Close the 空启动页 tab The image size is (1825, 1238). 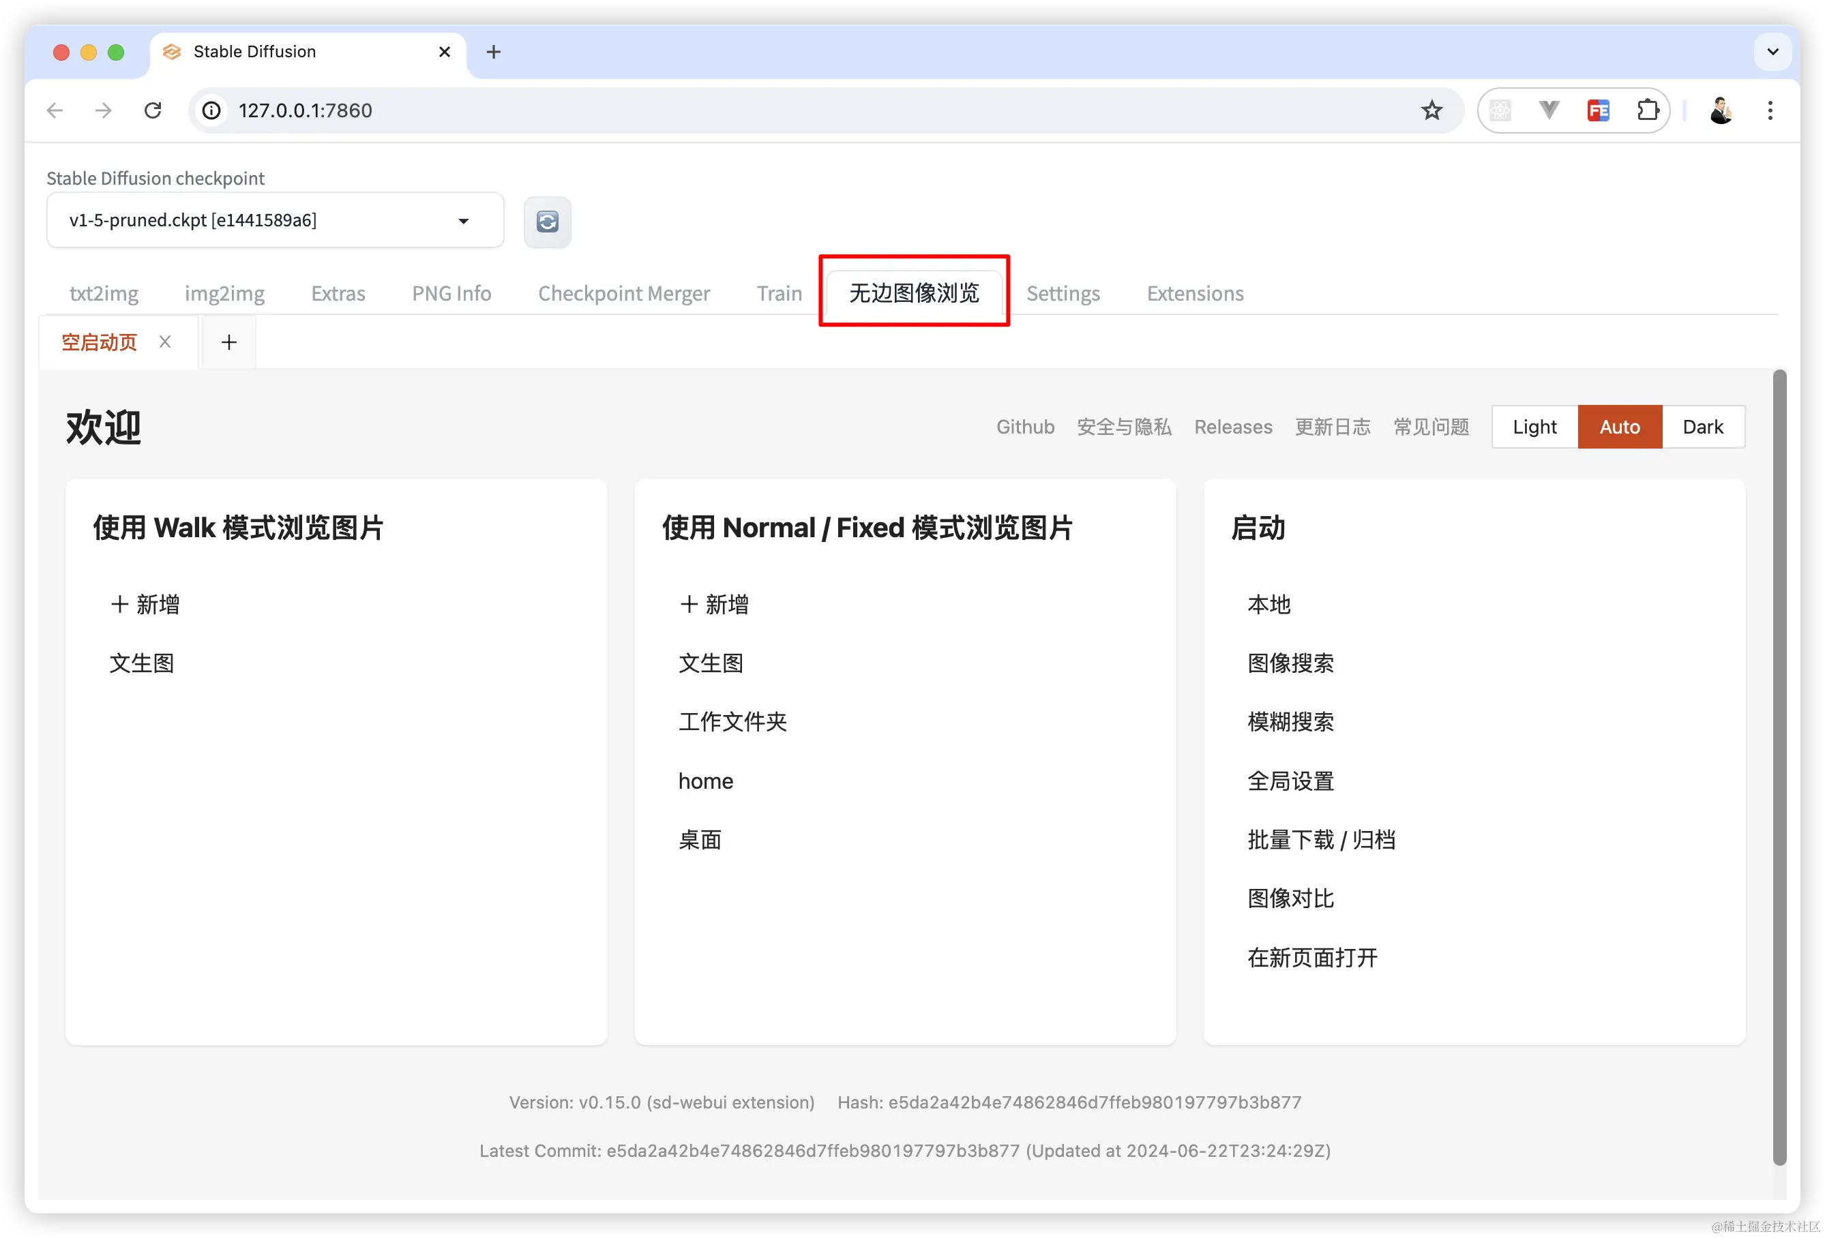pos(165,342)
